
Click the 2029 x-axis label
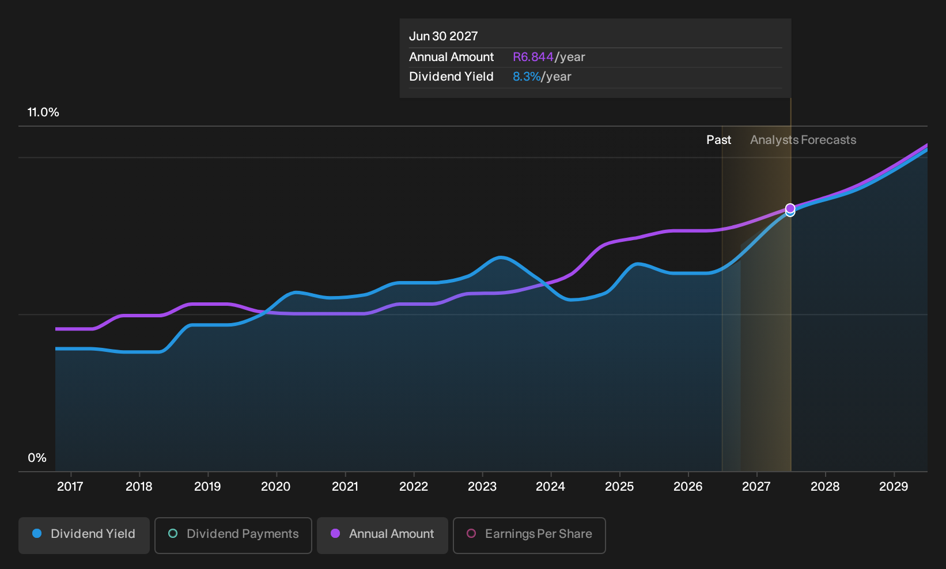point(894,487)
